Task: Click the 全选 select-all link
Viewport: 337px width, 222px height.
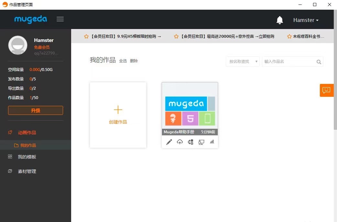Action: [123, 61]
